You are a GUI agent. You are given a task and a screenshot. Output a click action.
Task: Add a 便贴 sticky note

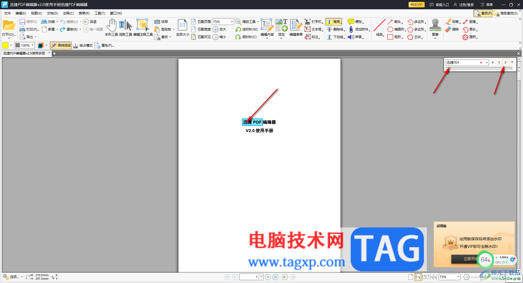coord(356,22)
